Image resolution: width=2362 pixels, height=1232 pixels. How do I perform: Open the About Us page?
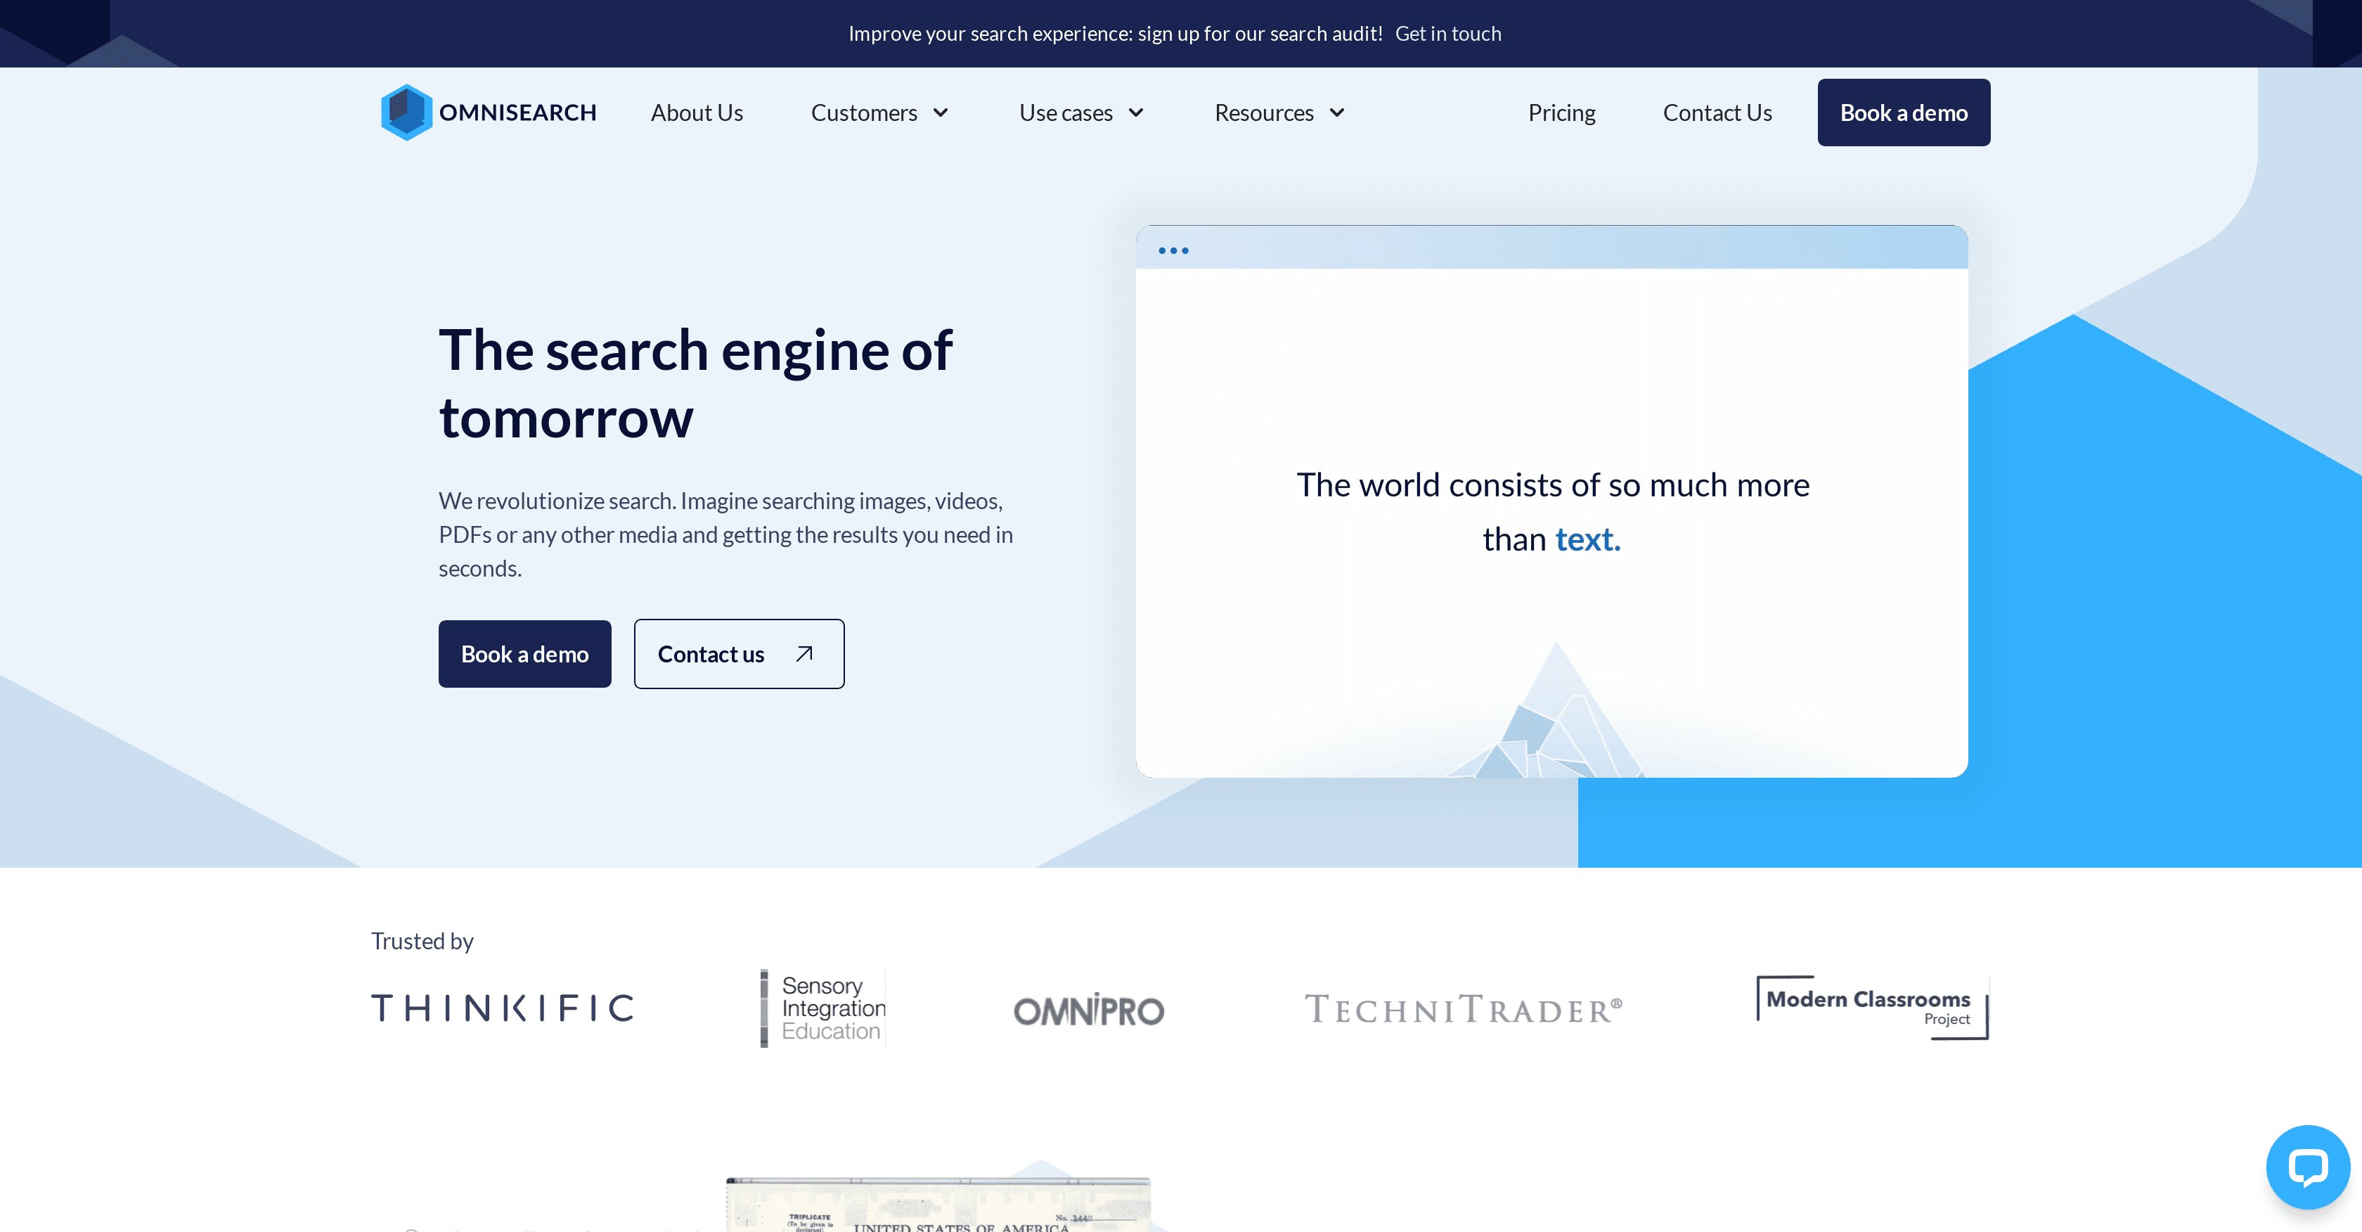click(x=696, y=112)
